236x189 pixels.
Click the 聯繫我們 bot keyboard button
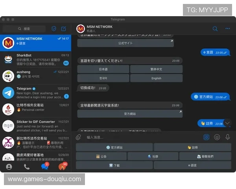205,156
